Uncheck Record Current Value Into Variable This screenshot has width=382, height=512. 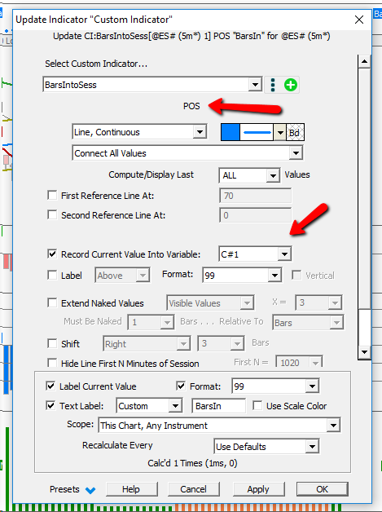(52, 254)
